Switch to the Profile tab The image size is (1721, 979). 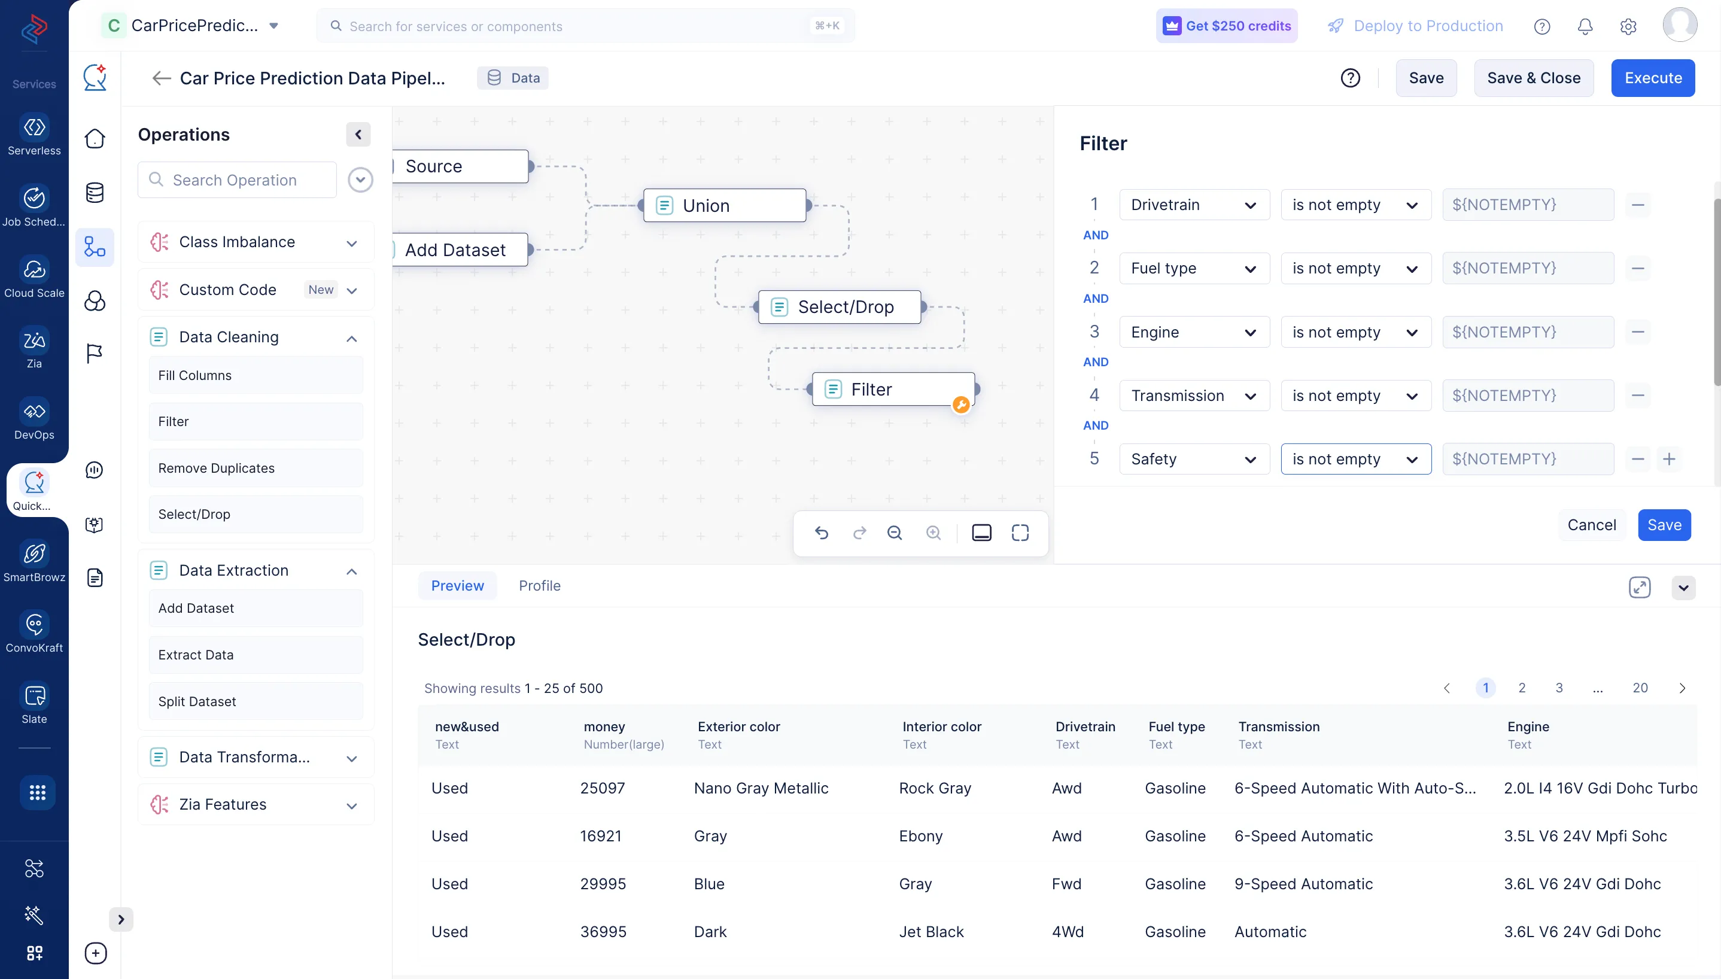[540, 586]
